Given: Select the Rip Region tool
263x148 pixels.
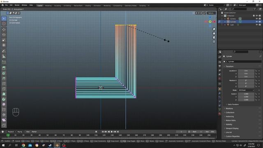Looking at the screenshot, I should pos(4,125).
